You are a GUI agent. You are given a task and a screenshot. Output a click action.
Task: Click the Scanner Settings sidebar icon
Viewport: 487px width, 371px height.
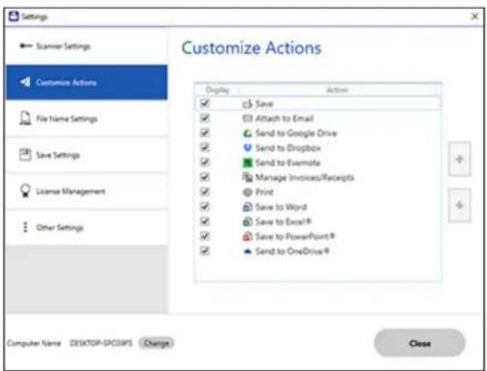pyautogui.click(x=25, y=46)
